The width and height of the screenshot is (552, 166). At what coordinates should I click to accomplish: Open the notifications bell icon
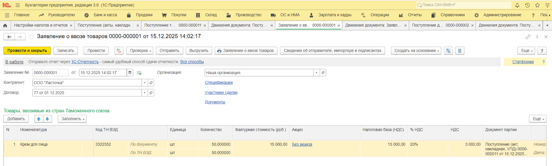point(517,5)
